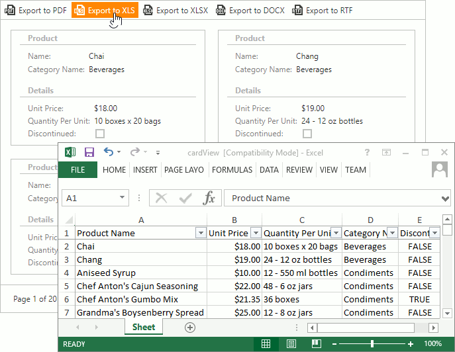Screen dimensions: 455x352
Task: Add a new sheet with plus icon
Action: pos(190,328)
